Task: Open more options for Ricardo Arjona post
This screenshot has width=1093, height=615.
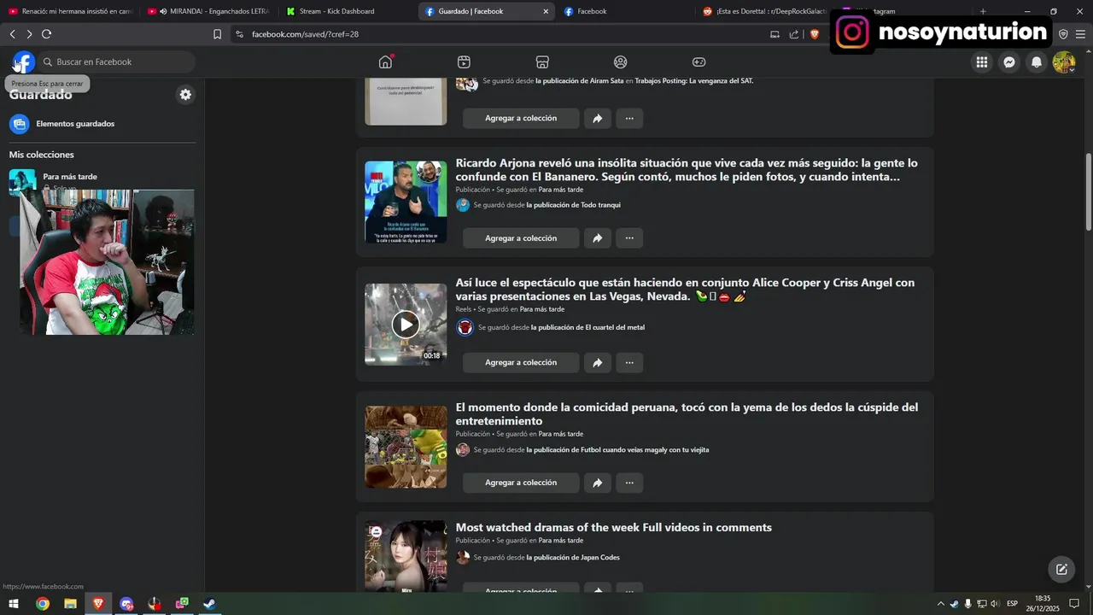Action: (x=629, y=238)
